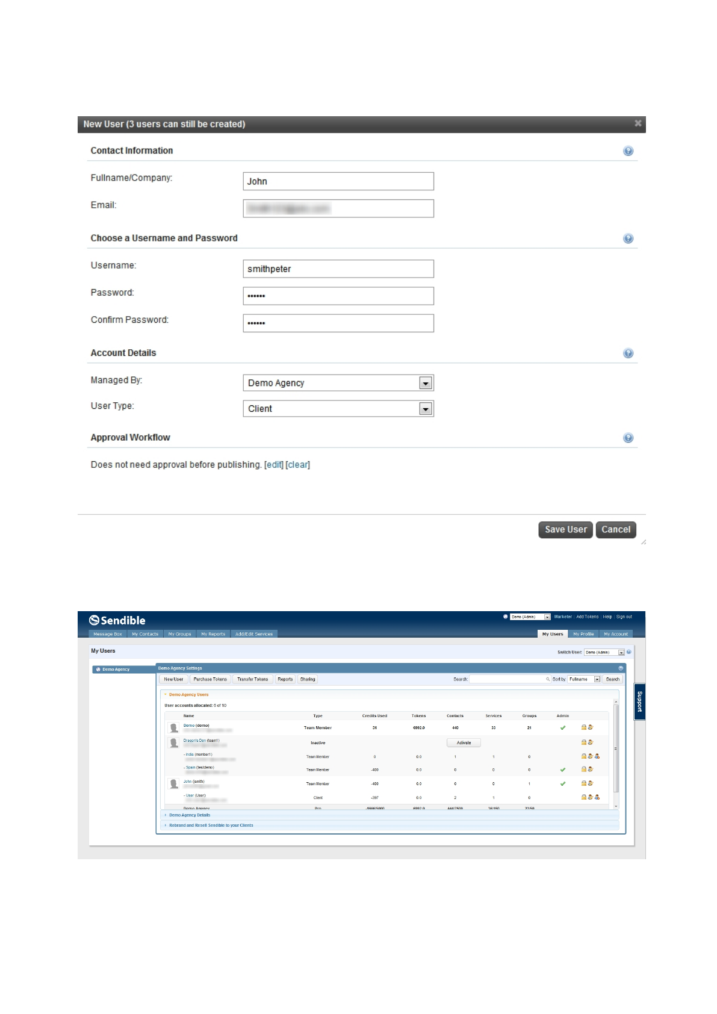
Task: Click the Marketer link
Action: [563, 617]
